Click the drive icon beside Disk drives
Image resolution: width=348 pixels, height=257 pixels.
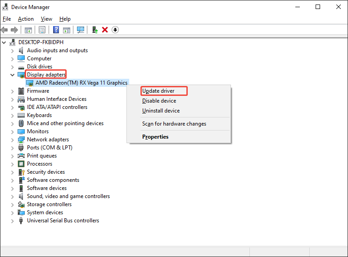[21, 67]
